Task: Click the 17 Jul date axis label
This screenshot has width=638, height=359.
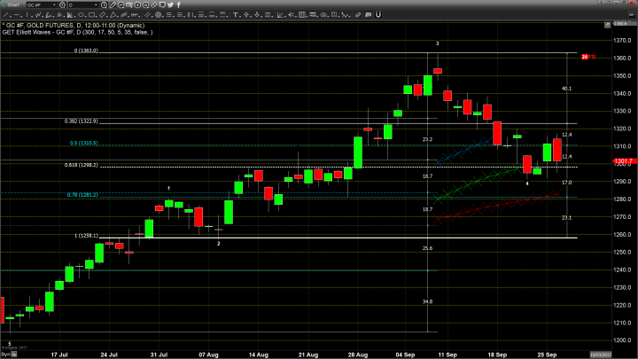Action: [59, 355]
